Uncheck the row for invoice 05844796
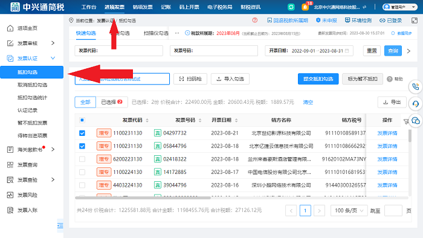Viewport: 423px width, 238px height. click(x=82, y=146)
